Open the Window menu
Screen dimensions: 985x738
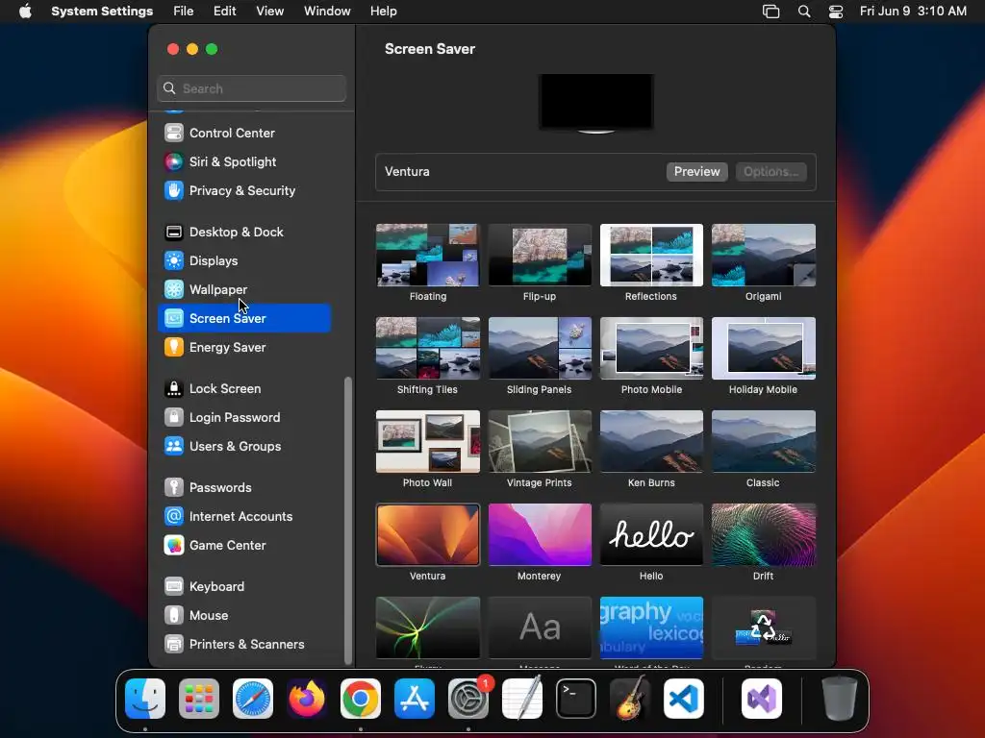point(327,12)
